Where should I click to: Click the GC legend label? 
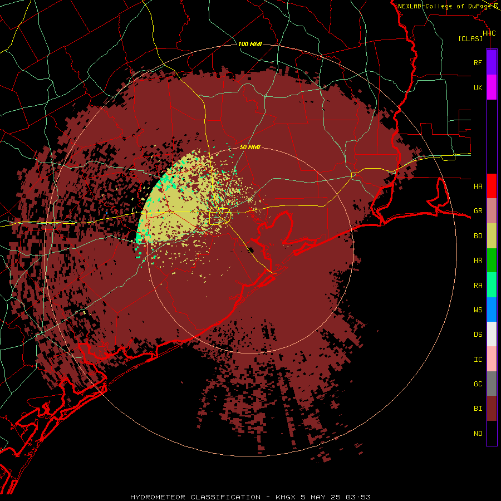[478, 384]
